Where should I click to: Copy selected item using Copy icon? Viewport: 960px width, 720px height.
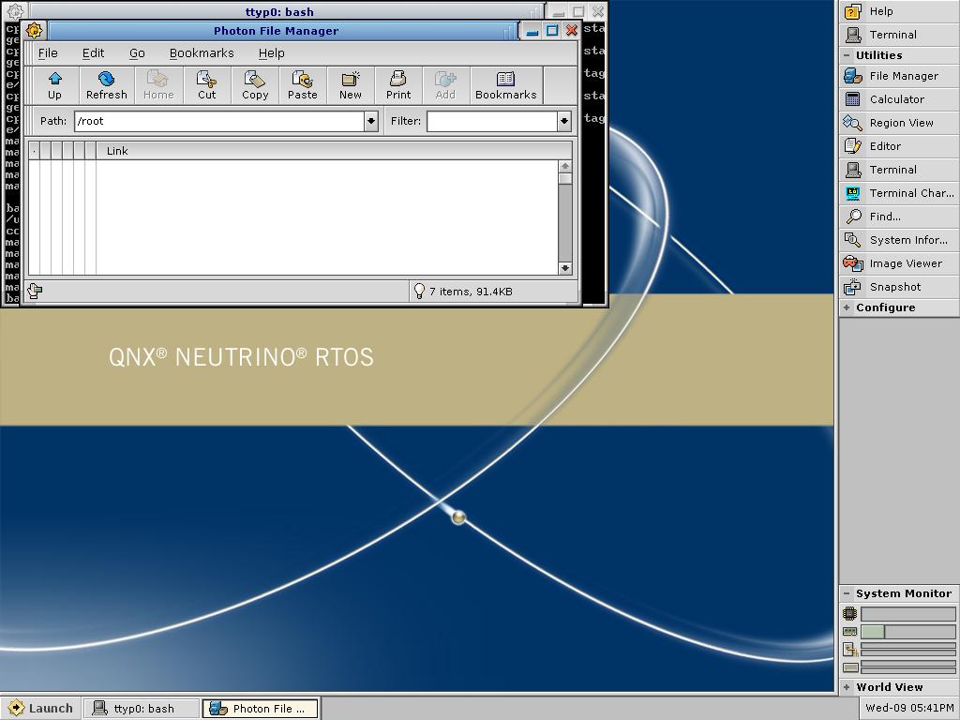255,85
